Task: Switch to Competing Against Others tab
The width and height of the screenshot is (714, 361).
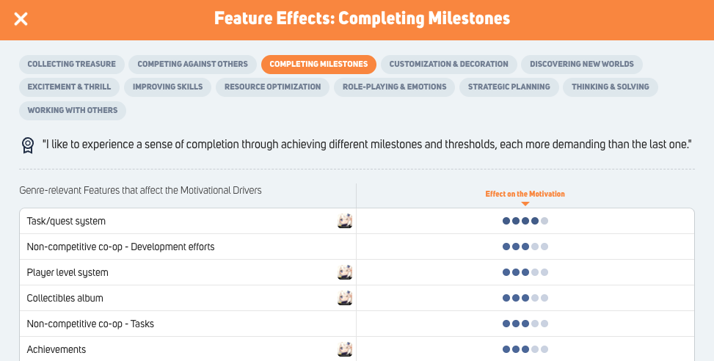Action: click(192, 64)
